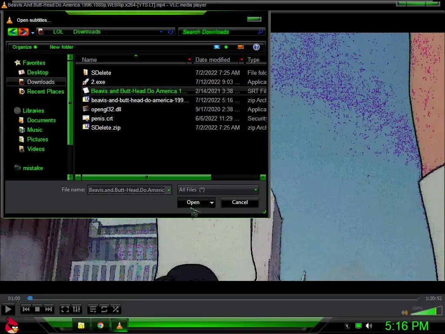The height and width of the screenshot is (334, 445).
Task: Click the orange Forward arrow in file dialog
Action: pyautogui.click(x=23, y=32)
